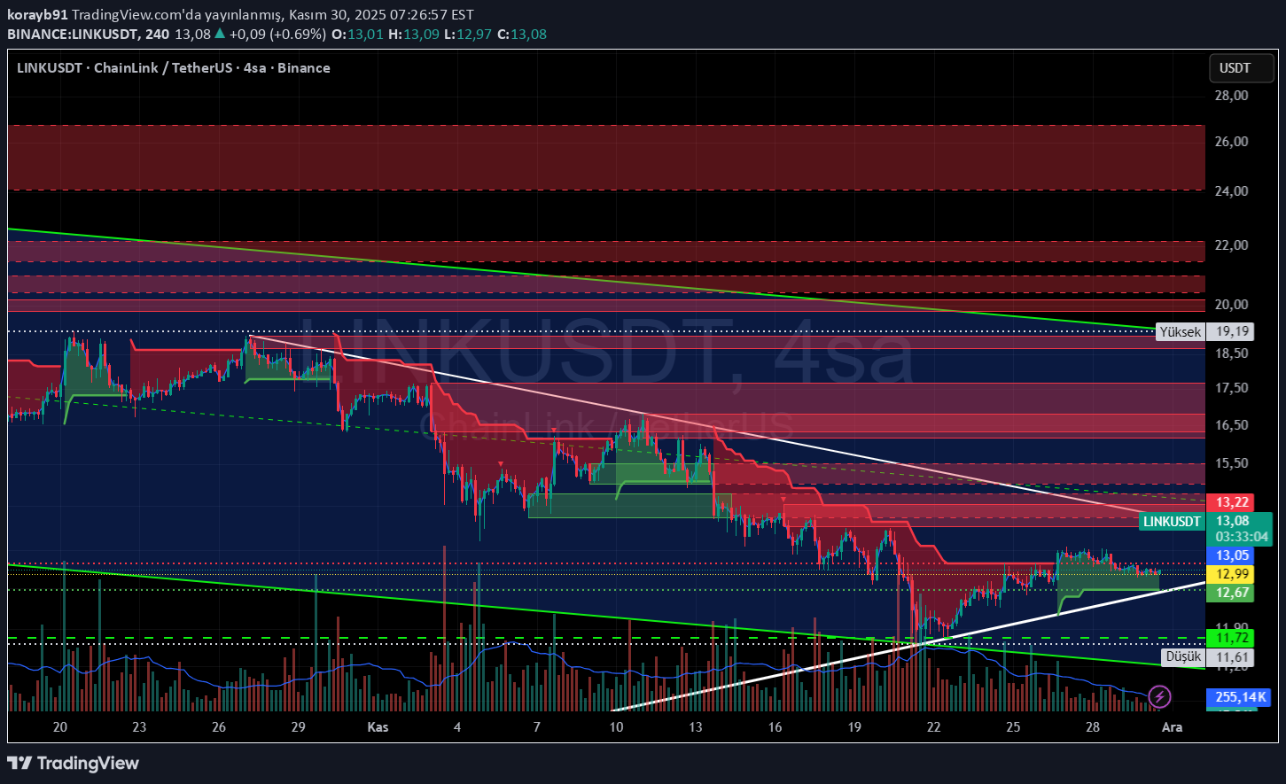Viewport: 1286px width, 784px height.
Task: Click the Düşük low-price label
Action: click(x=1182, y=656)
